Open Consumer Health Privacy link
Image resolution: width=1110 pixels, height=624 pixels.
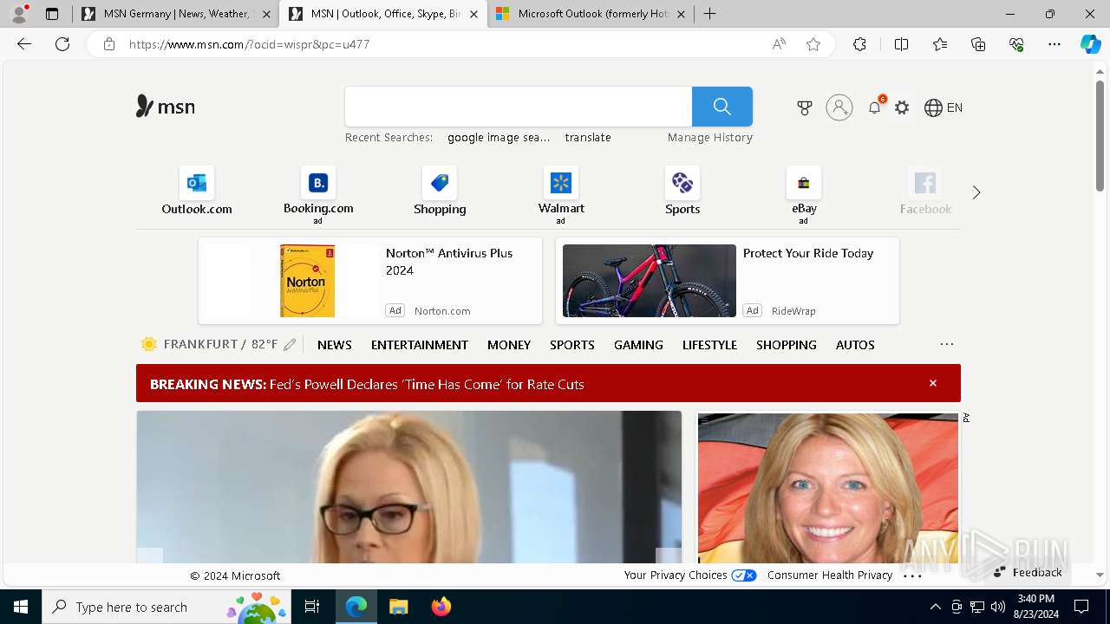830,575
